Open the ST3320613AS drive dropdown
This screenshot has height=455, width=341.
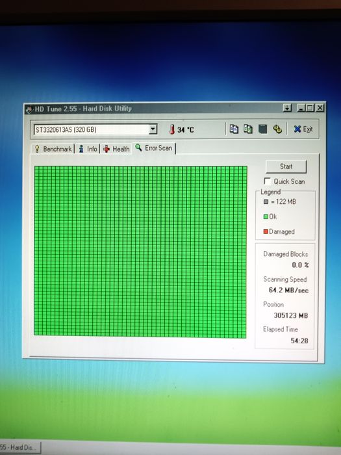pyautogui.click(x=153, y=129)
